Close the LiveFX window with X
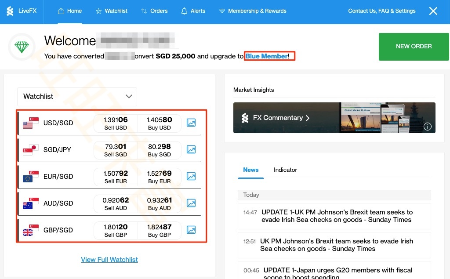 click(433, 11)
